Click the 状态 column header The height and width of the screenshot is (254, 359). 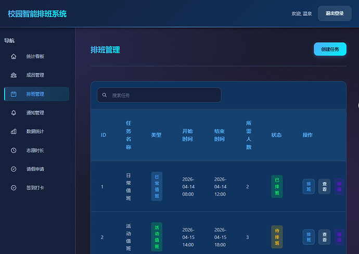(x=276, y=135)
